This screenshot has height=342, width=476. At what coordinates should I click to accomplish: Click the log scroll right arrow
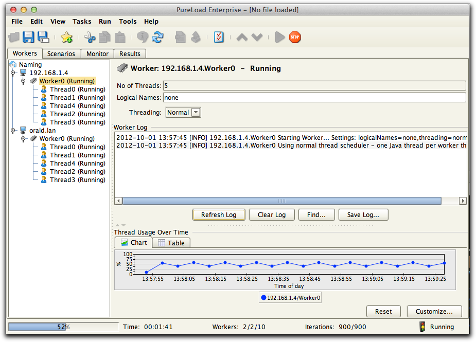pos(463,201)
